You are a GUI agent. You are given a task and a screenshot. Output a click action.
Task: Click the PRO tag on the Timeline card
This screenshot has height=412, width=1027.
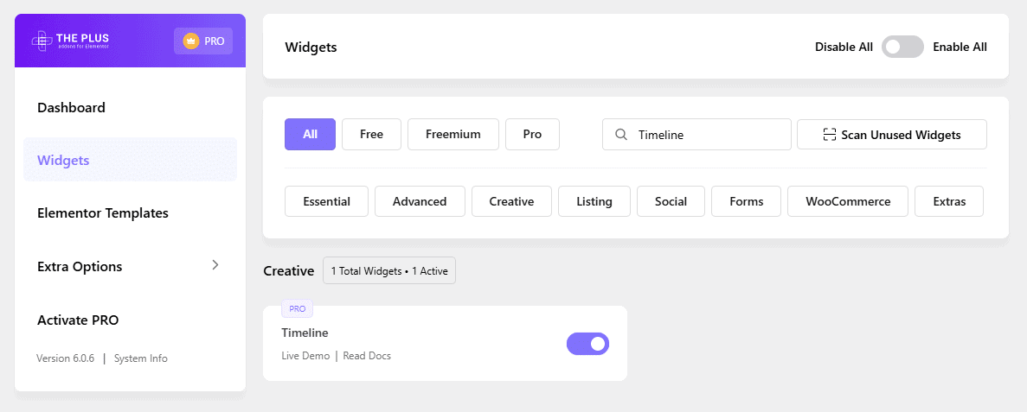point(297,308)
